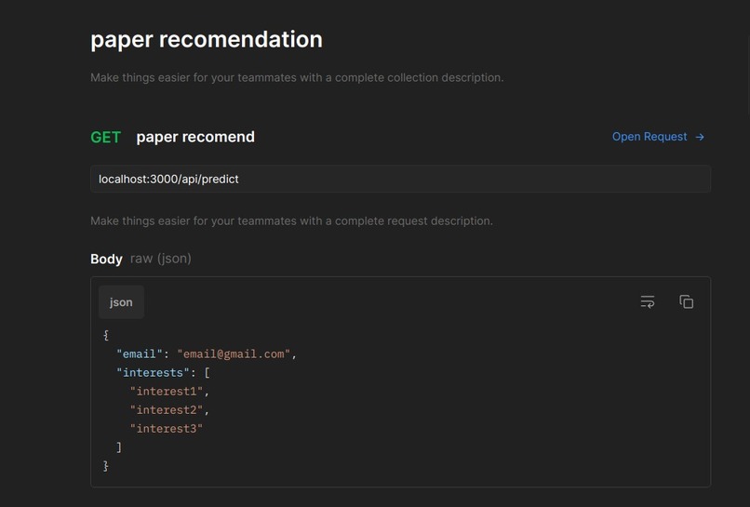Screen dimensions: 750x507
Task: Click the "interest2" array value
Action: click(x=167, y=410)
